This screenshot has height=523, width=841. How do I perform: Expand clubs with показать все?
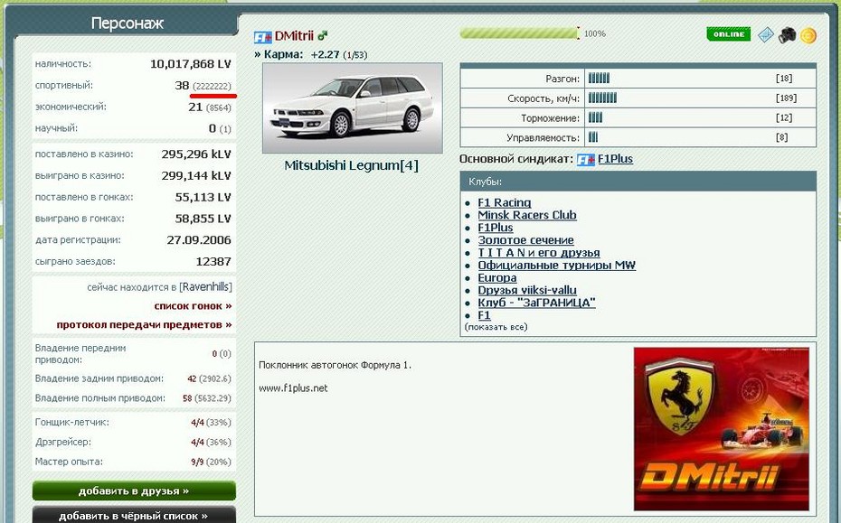[496, 327]
